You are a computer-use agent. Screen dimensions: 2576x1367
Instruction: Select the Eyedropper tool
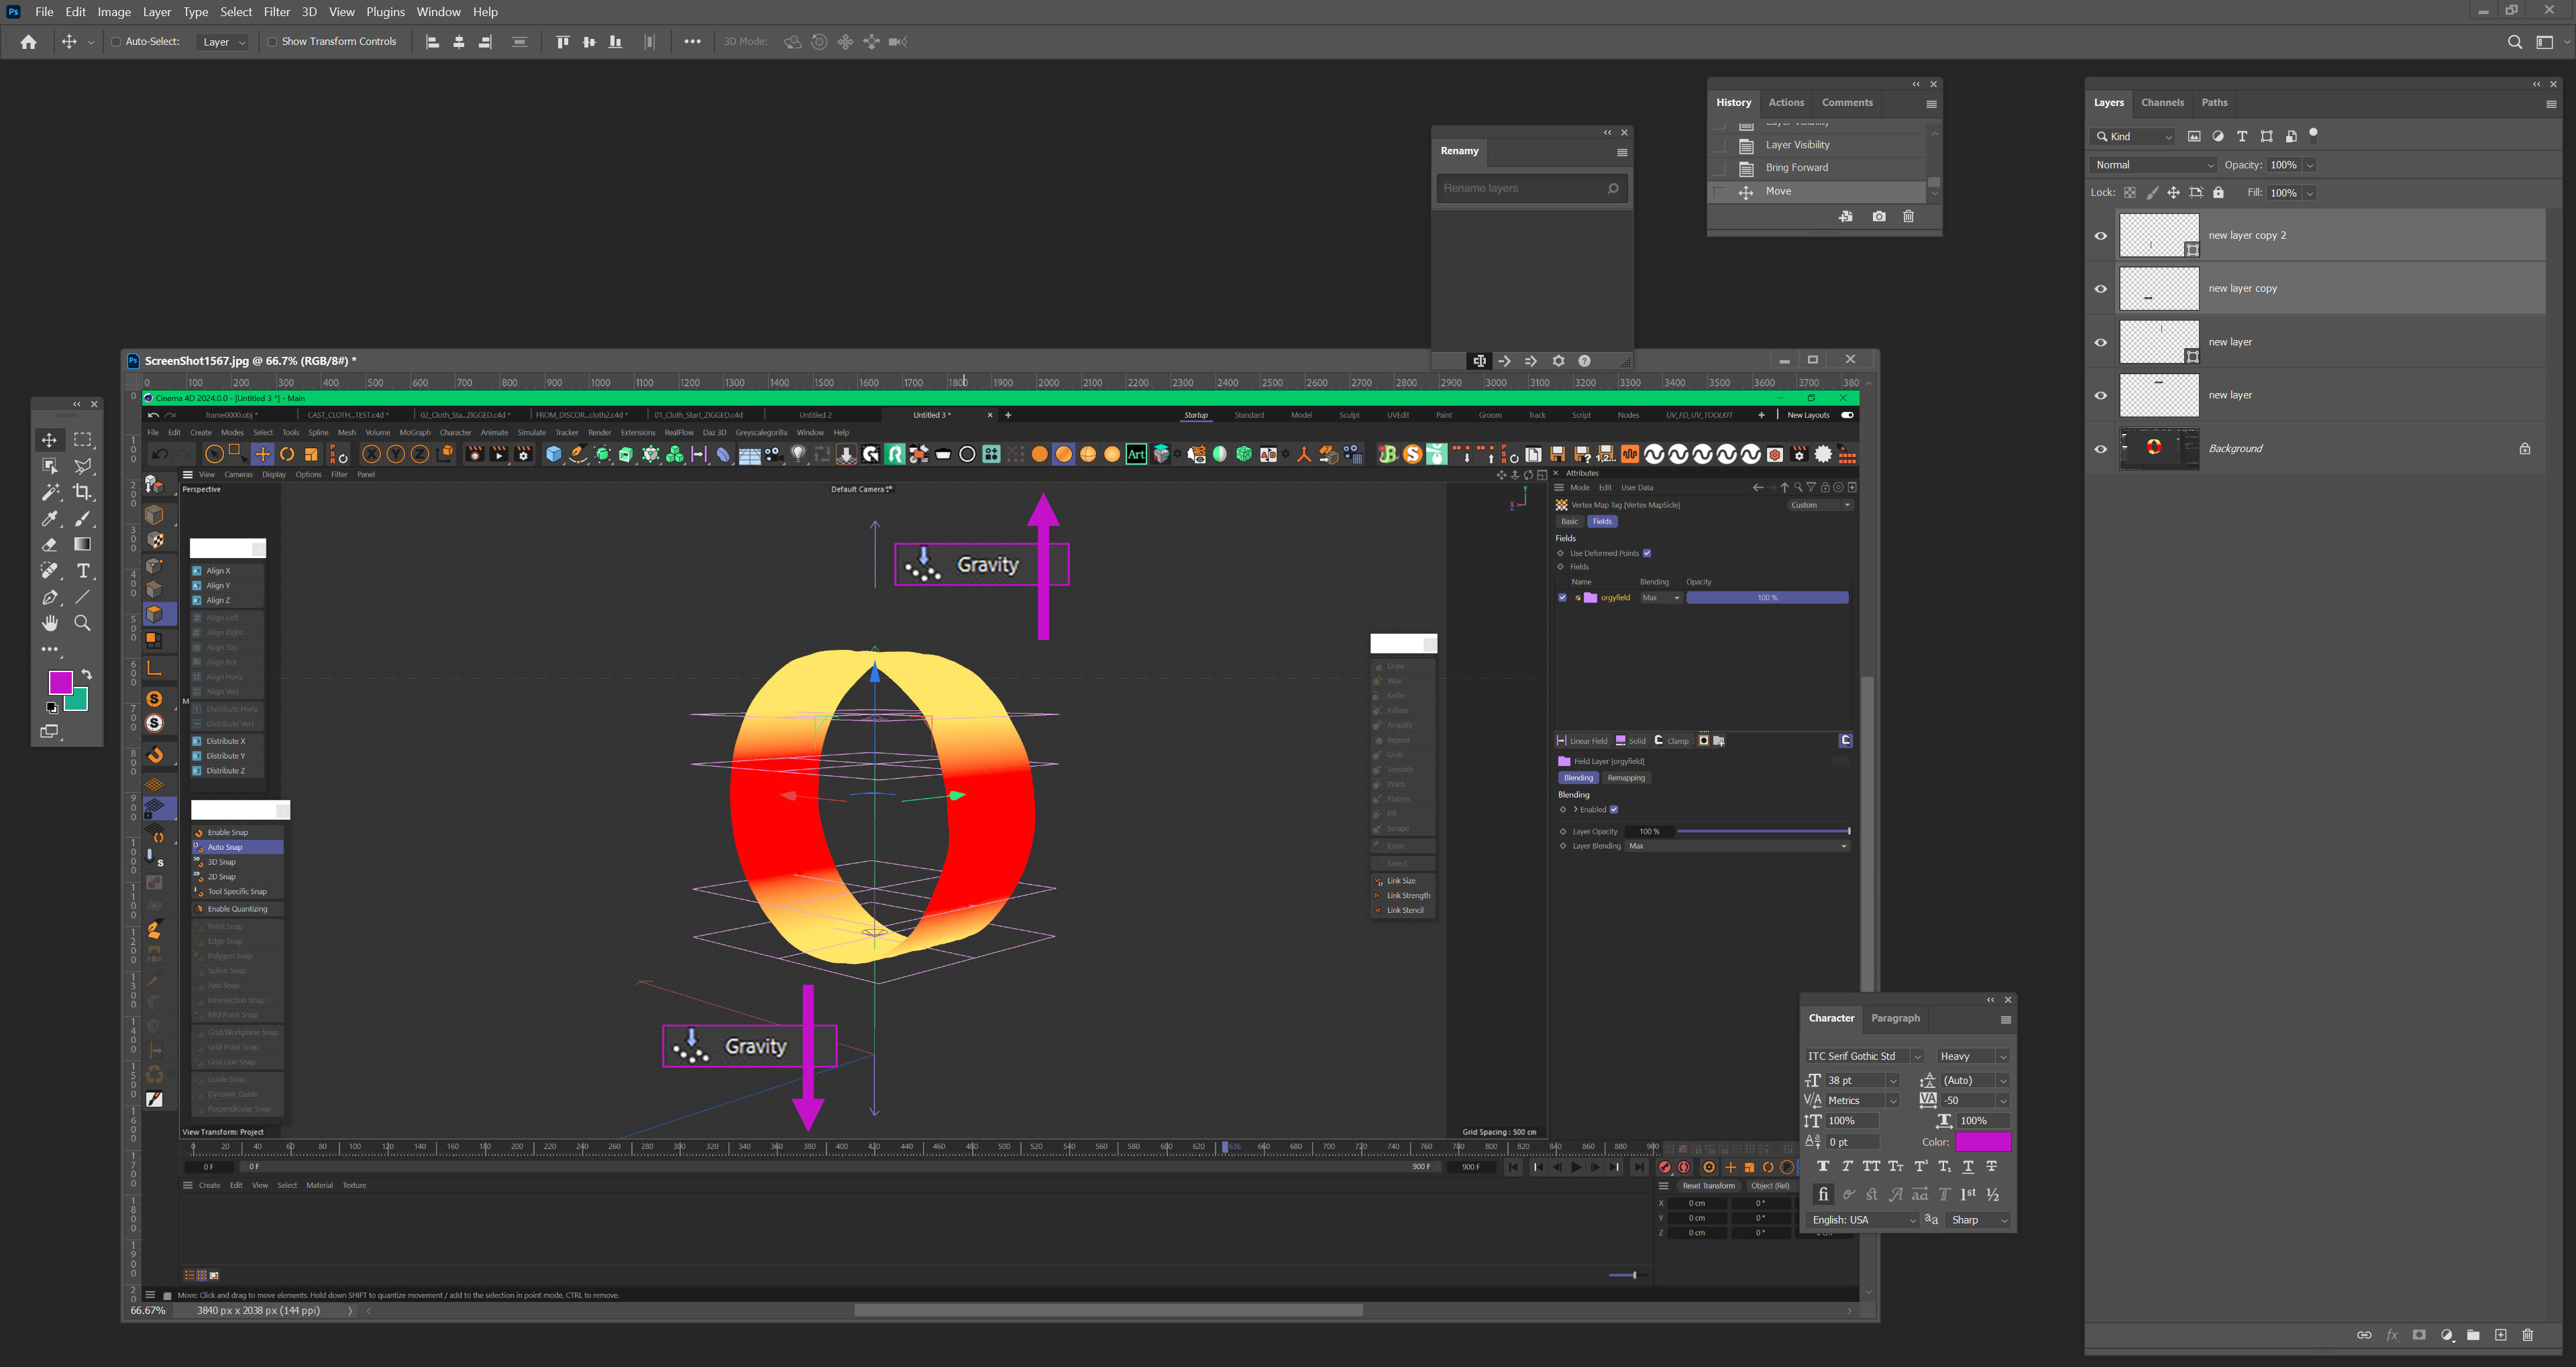coord(49,518)
